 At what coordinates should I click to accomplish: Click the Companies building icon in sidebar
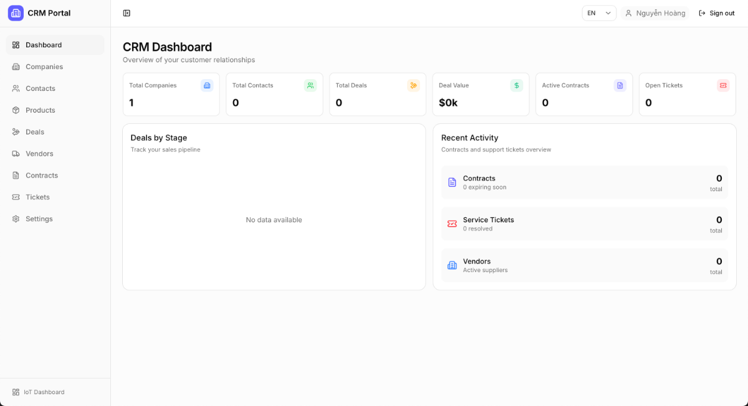click(x=16, y=67)
